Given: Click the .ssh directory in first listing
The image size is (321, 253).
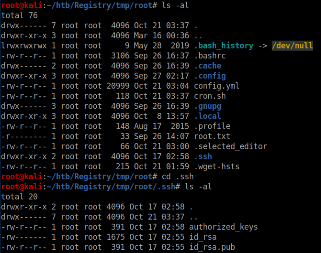Looking at the screenshot, I should [203, 157].
